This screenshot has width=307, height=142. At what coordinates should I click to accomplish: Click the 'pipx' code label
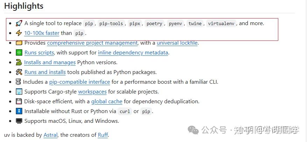(x=135, y=24)
